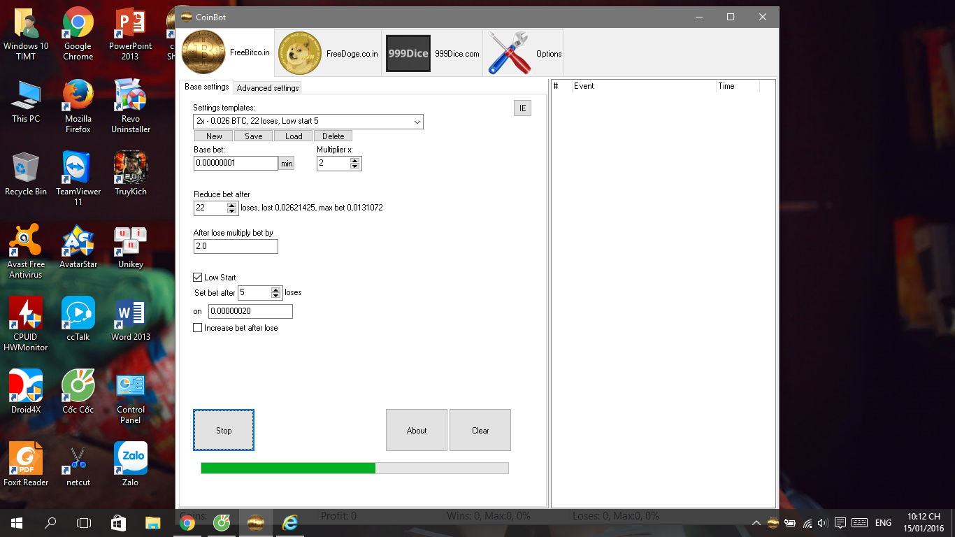Screen dimensions: 955x537
Task: Open the taskbar clock and calendar
Action: click(924, 523)
